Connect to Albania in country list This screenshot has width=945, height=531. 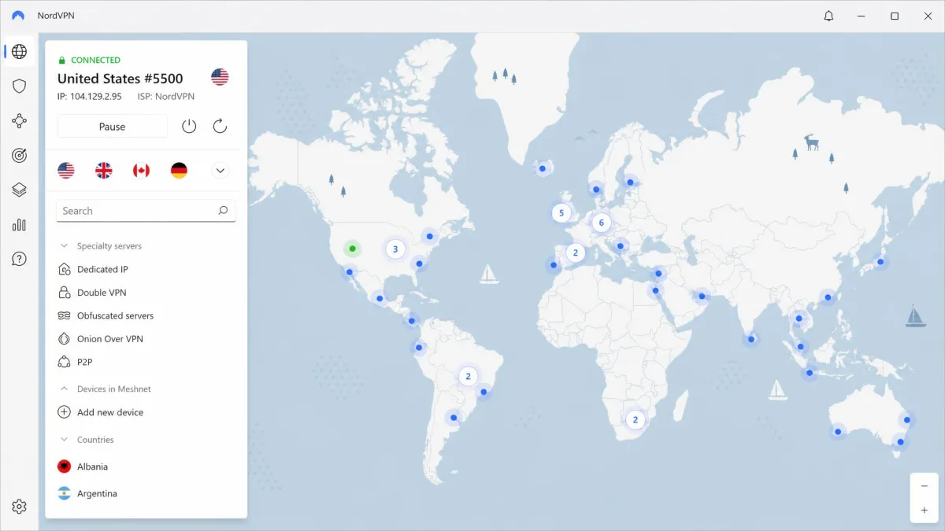coord(92,466)
